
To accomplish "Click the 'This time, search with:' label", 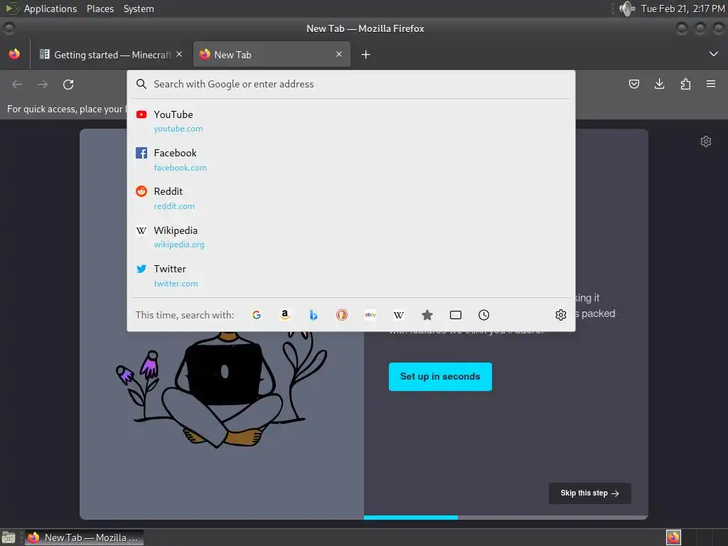I will click(x=185, y=315).
